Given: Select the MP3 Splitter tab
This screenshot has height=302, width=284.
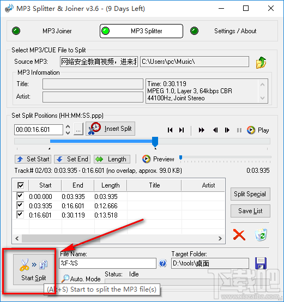Looking at the screenshot, I should (x=141, y=31).
